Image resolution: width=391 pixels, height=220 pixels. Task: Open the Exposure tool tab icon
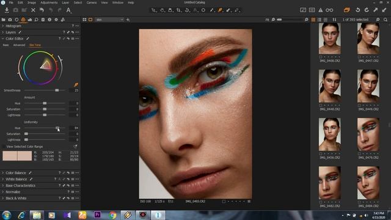click(x=30, y=20)
